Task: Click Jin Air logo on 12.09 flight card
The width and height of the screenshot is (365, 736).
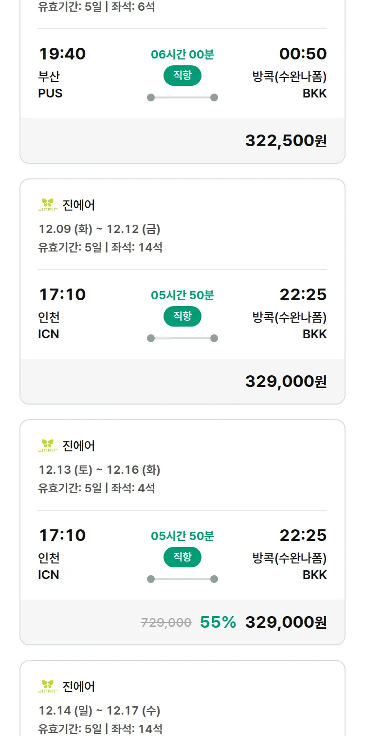Action: (48, 205)
